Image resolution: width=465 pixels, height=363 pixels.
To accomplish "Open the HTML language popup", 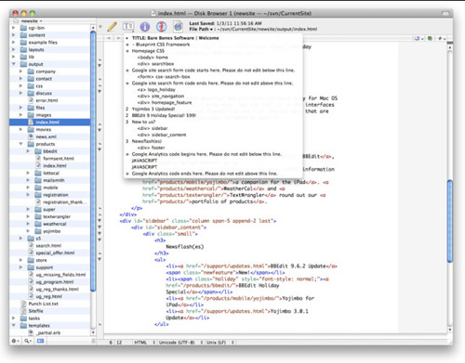I will coord(144,343).
